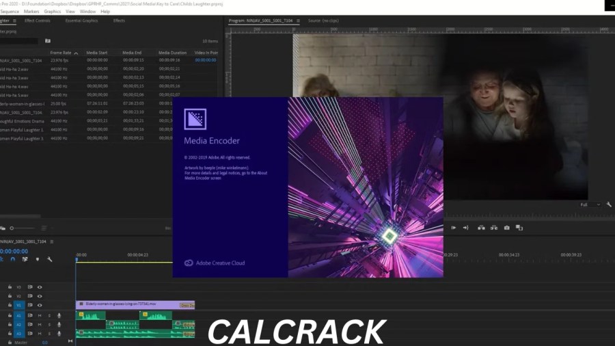Viewport: 615px width, 346px height.
Task: Open the Help menu
Action: click(105, 12)
